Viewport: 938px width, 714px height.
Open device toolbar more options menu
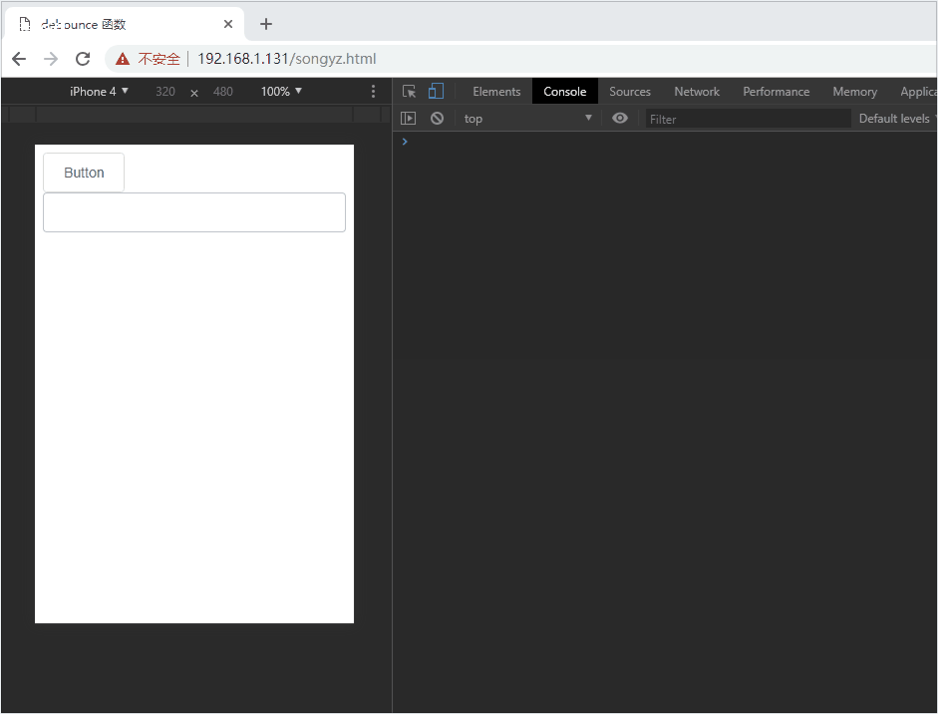tap(373, 92)
